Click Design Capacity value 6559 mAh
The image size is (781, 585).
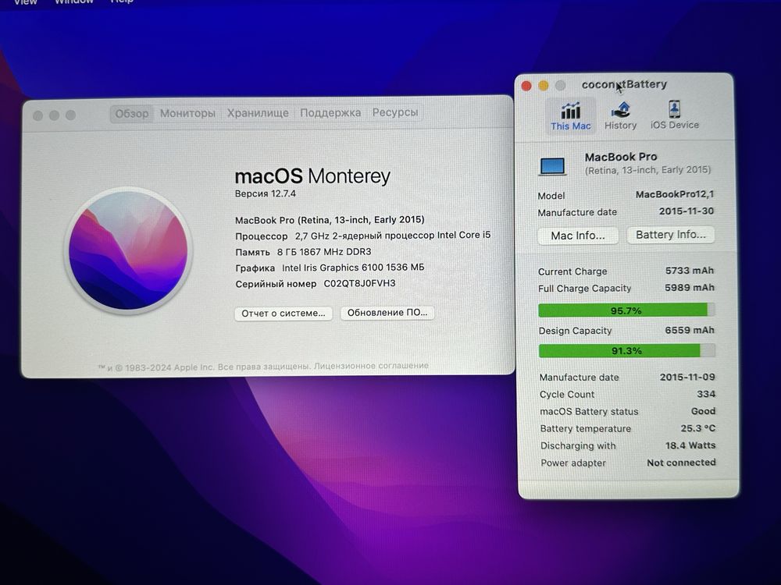(690, 330)
